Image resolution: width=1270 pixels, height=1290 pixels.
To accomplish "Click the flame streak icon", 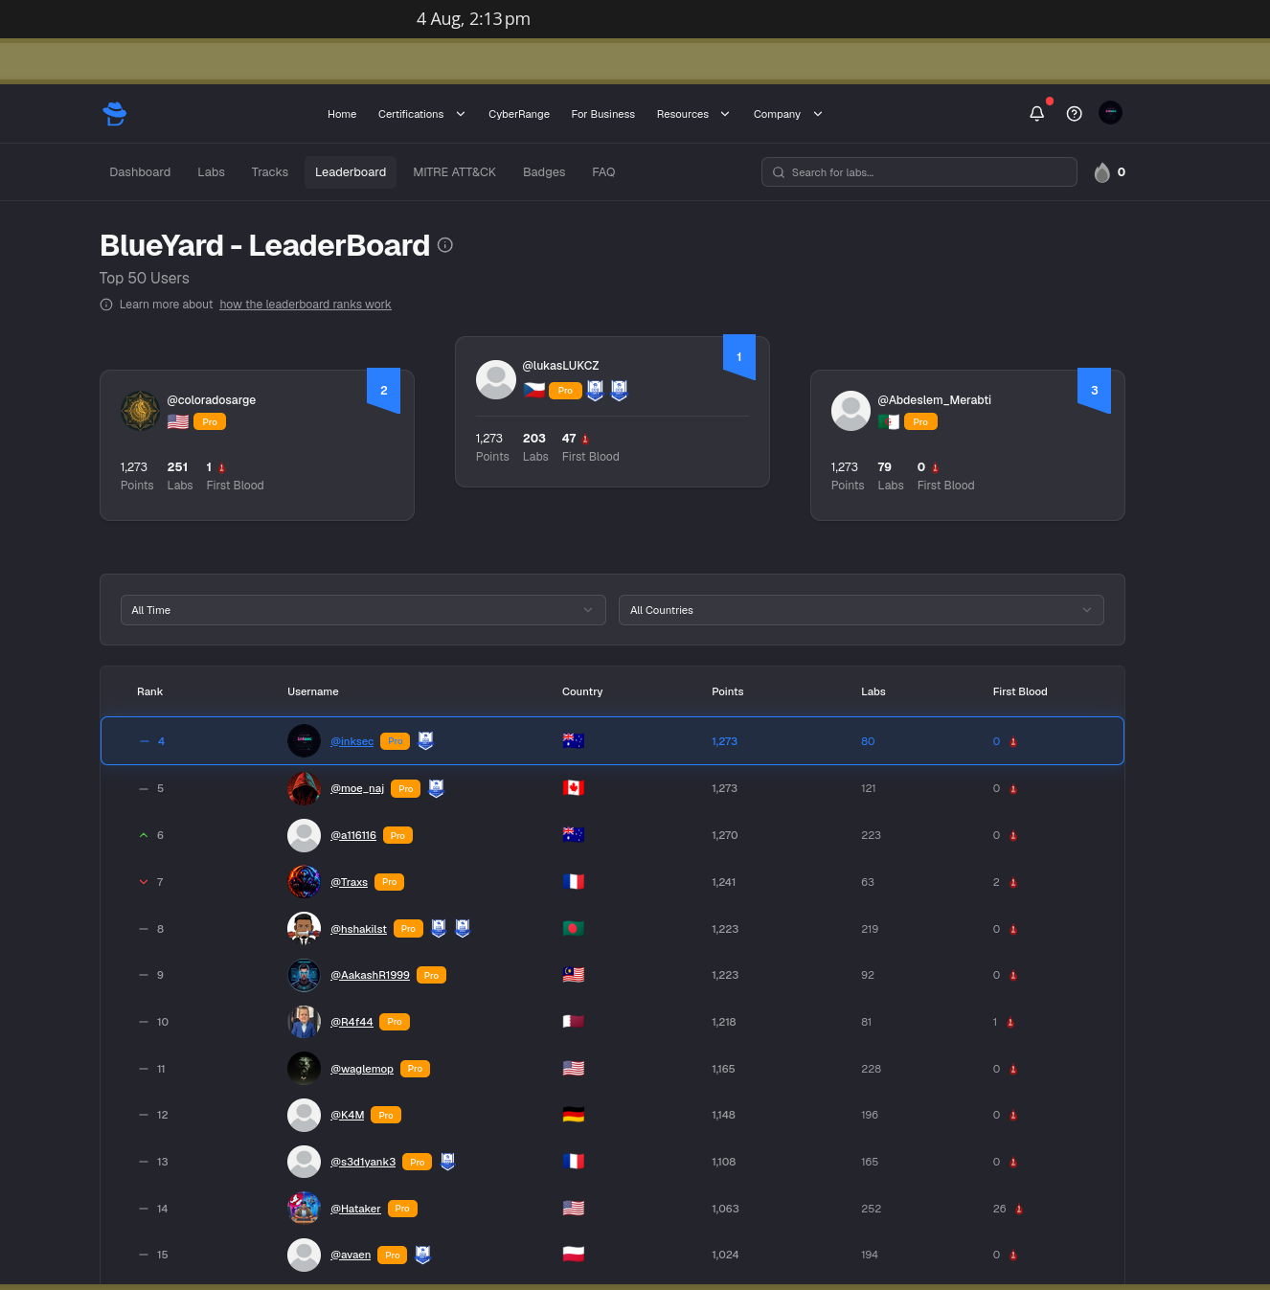I will pyautogui.click(x=1102, y=172).
